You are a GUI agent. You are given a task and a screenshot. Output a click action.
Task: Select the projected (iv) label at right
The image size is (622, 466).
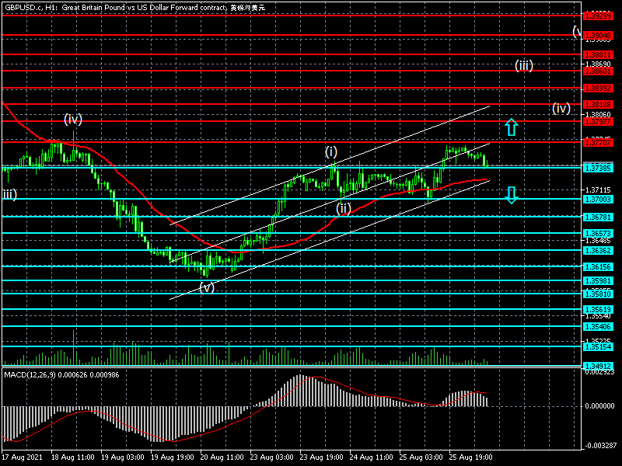pos(561,108)
